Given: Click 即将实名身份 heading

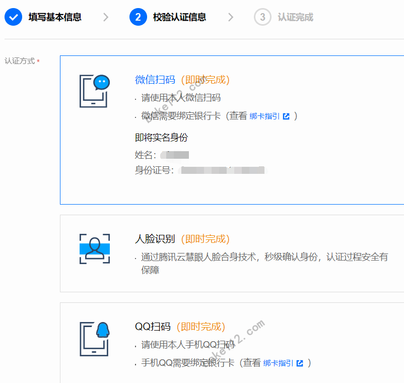Looking at the screenshot, I should click(x=161, y=138).
